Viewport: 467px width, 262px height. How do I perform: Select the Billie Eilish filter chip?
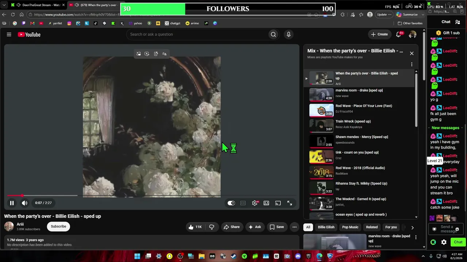click(x=326, y=227)
